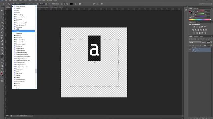The width and height of the screenshot is (213, 119).
Task: Hide Layer 1 using eye icon
Action: [190, 50]
